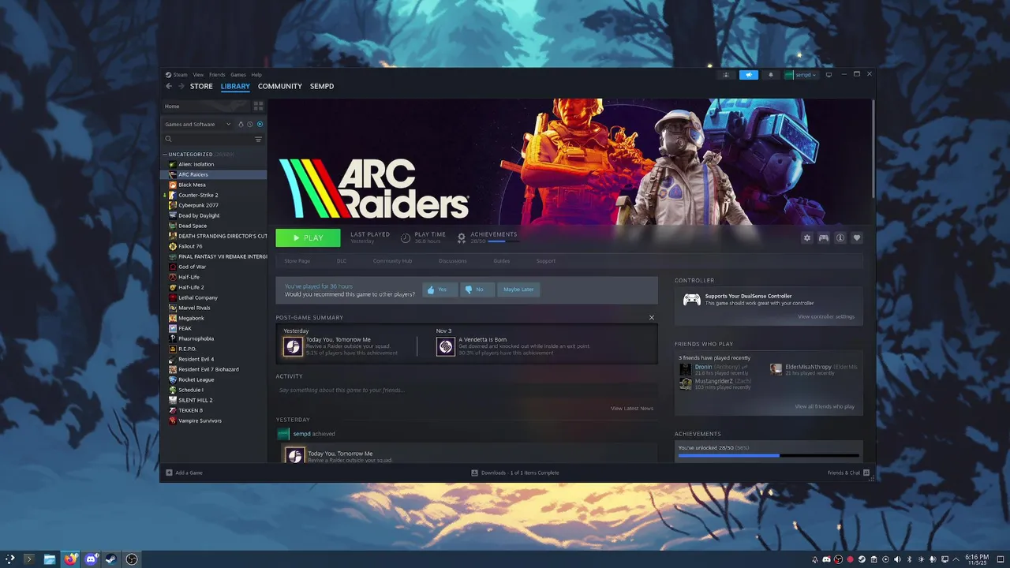Toggle the Linux penguin compatibility filter
The height and width of the screenshot is (568, 1010).
point(241,124)
